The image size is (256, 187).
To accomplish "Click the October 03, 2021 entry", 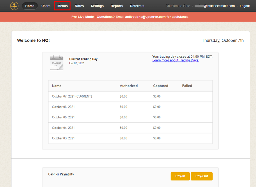I will (x=63, y=138).
